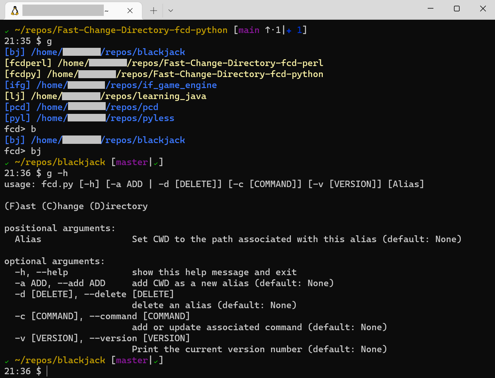Click the '-v [VERSION], --version' option line
The height and width of the screenshot is (378, 495).
click(x=102, y=338)
